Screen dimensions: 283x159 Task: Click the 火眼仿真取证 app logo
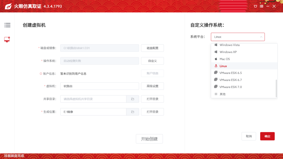pos(8,6)
